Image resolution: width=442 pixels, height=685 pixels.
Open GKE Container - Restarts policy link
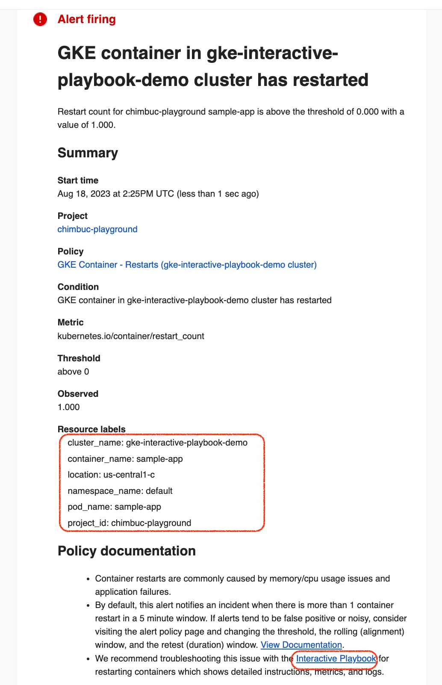tap(187, 265)
